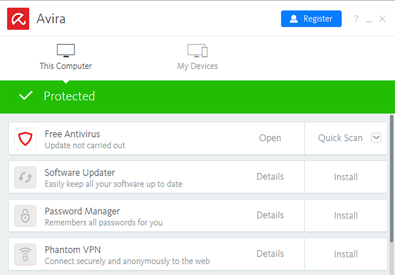Switch to the My Devices tab
395x275 pixels.
pos(197,66)
